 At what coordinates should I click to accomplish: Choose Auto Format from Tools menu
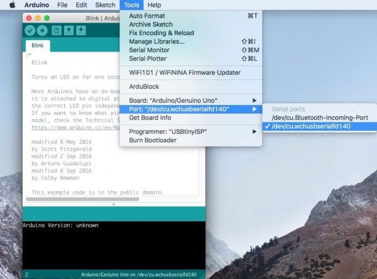tap(191, 16)
